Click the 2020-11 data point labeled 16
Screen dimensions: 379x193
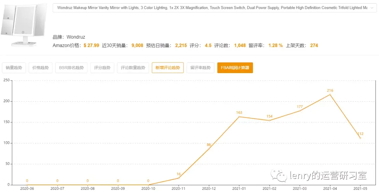point(179,178)
